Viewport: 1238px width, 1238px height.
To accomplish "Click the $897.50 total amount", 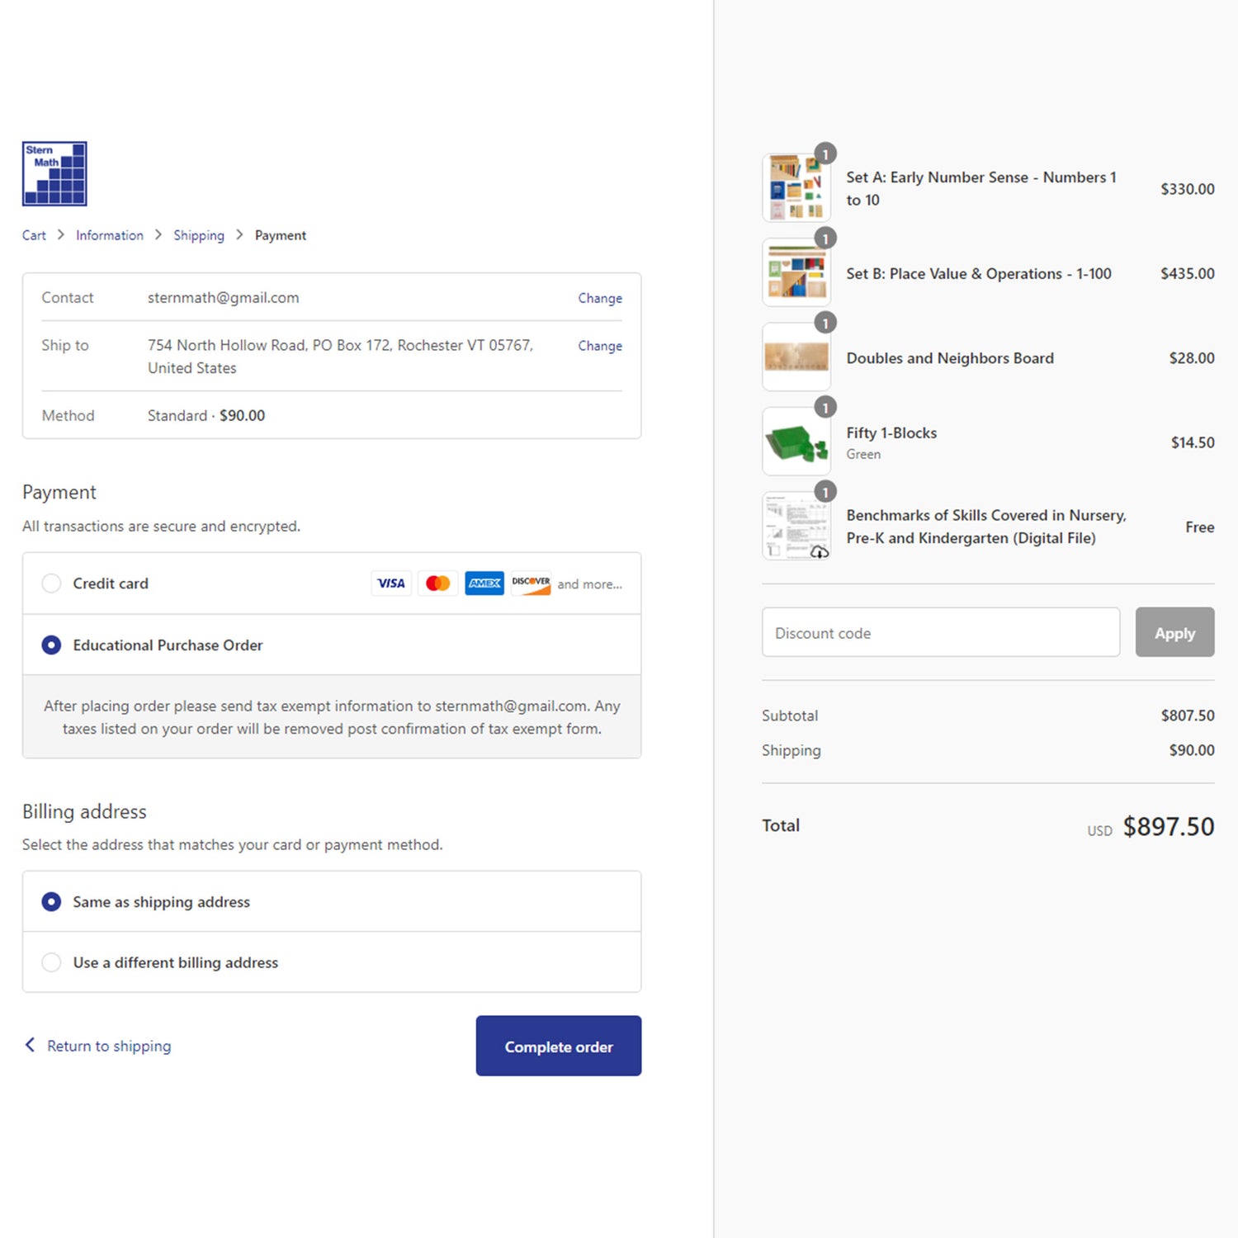I will tap(1168, 826).
